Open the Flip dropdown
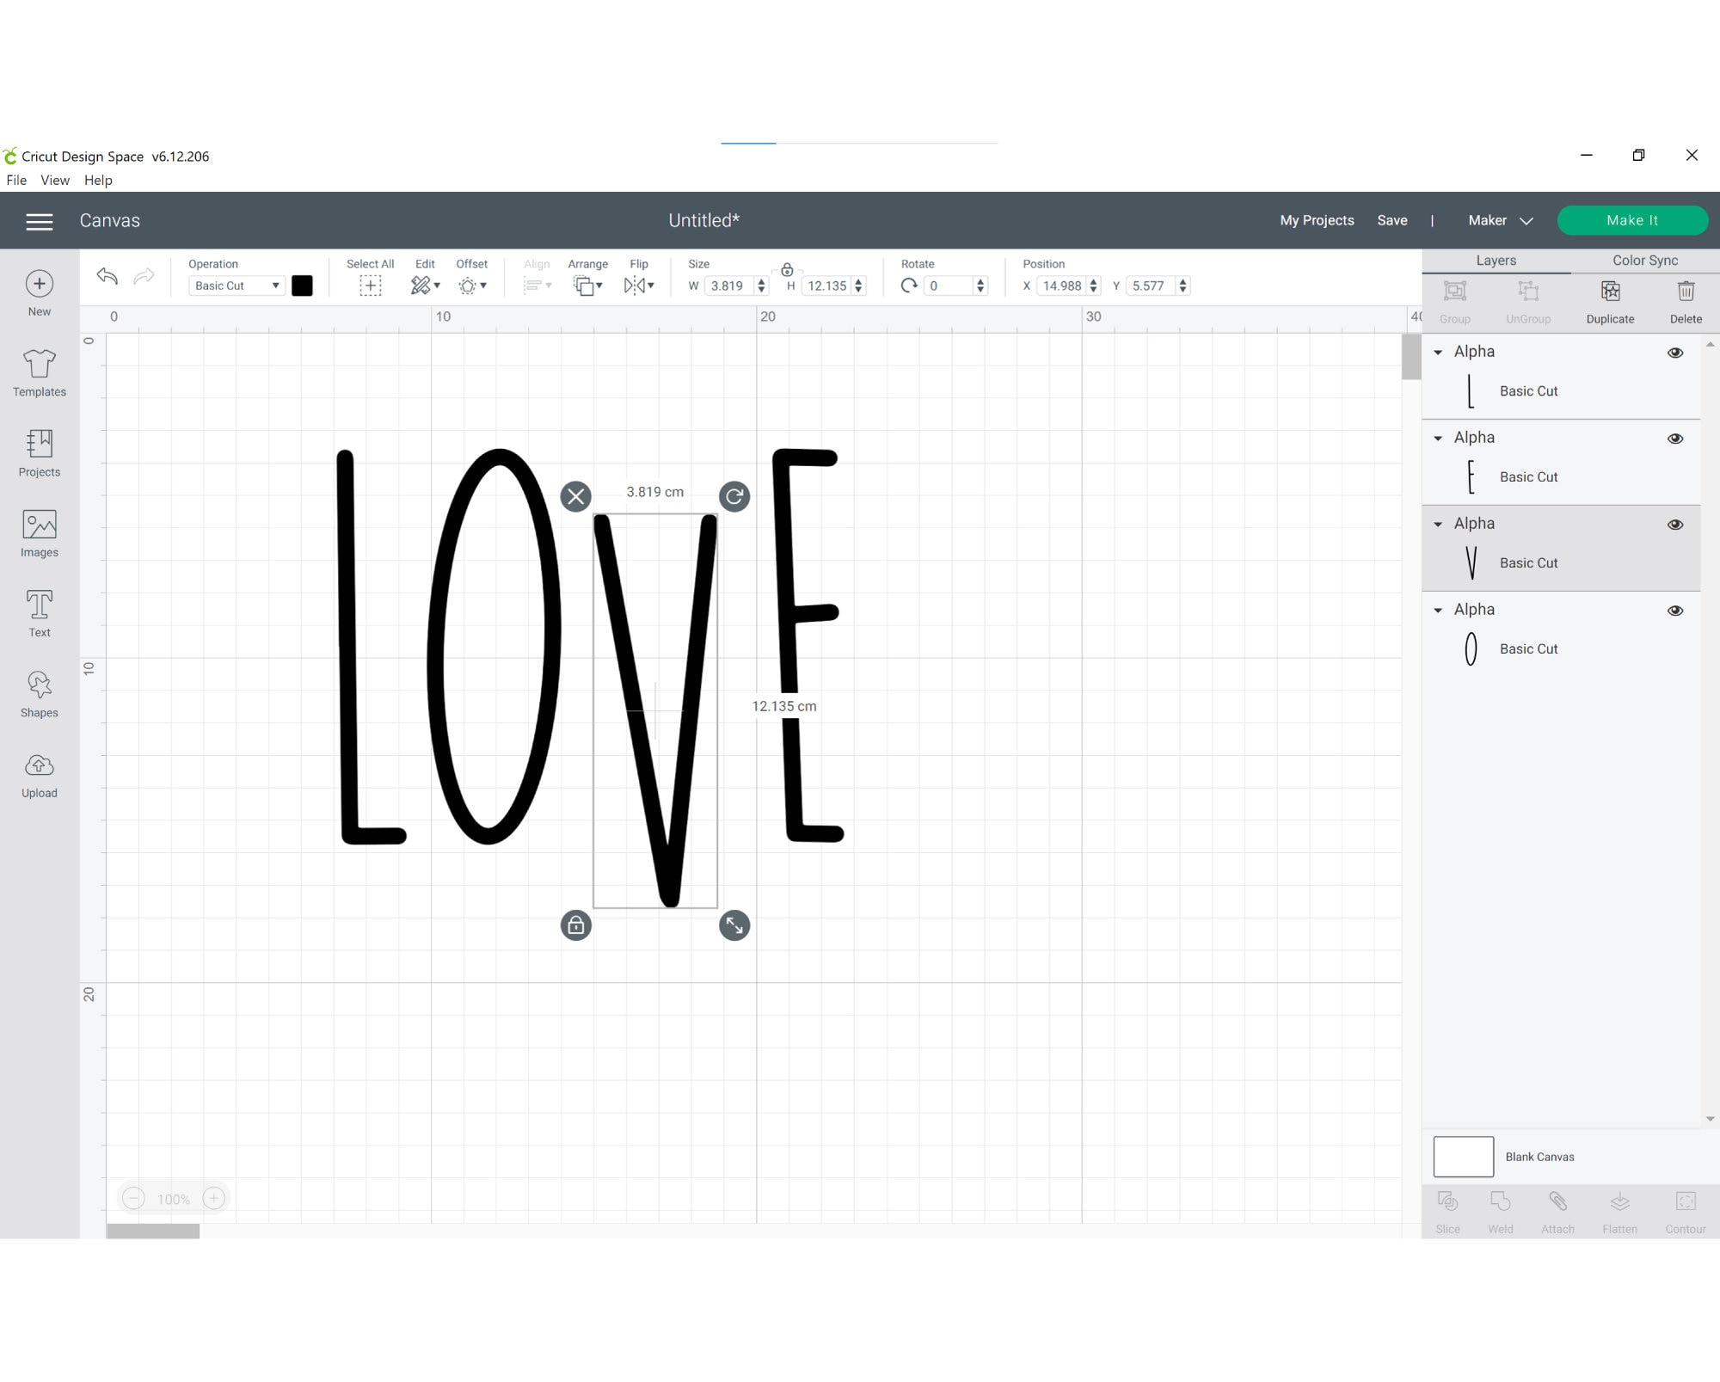This screenshot has height=1382, width=1720. [639, 286]
